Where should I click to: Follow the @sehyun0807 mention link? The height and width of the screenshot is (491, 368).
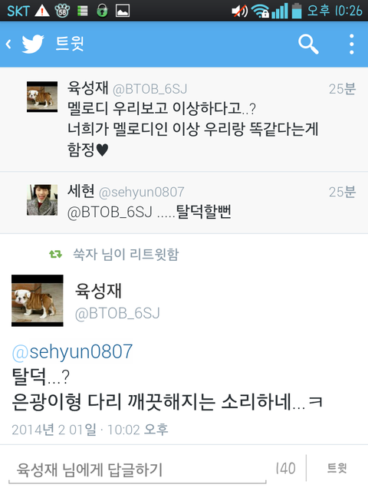click(72, 351)
